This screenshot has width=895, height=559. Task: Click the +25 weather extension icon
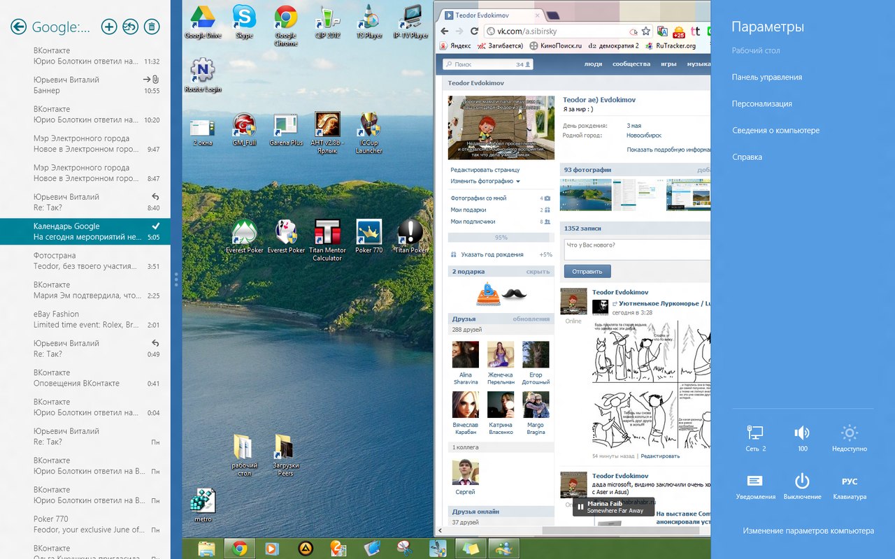tap(678, 31)
